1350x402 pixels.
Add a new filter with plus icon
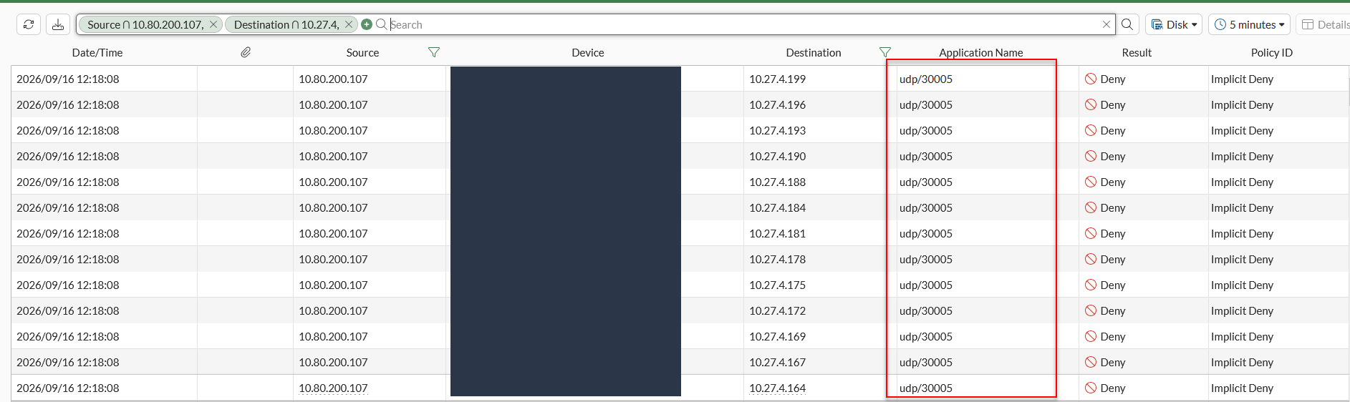click(367, 24)
